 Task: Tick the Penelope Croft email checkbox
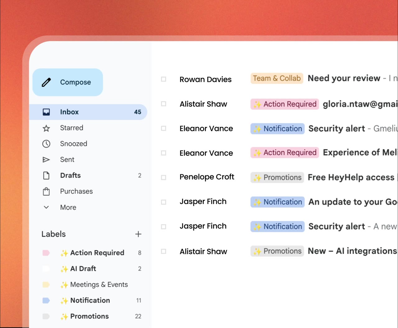pyautogui.click(x=164, y=178)
